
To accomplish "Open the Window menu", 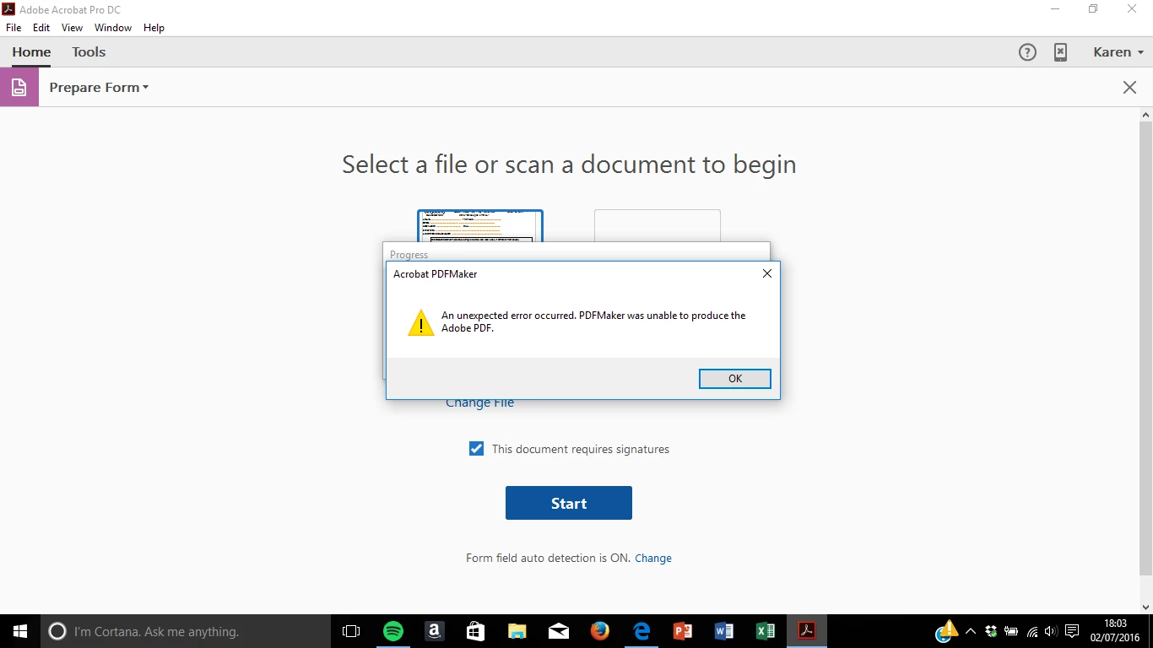I will click(x=113, y=28).
